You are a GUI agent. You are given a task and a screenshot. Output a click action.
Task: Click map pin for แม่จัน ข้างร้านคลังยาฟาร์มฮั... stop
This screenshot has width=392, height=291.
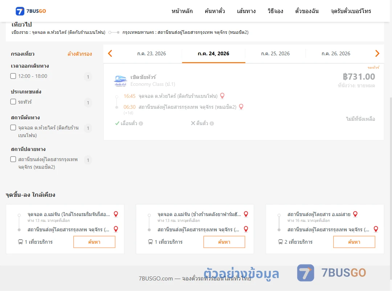tap(246, 214)
